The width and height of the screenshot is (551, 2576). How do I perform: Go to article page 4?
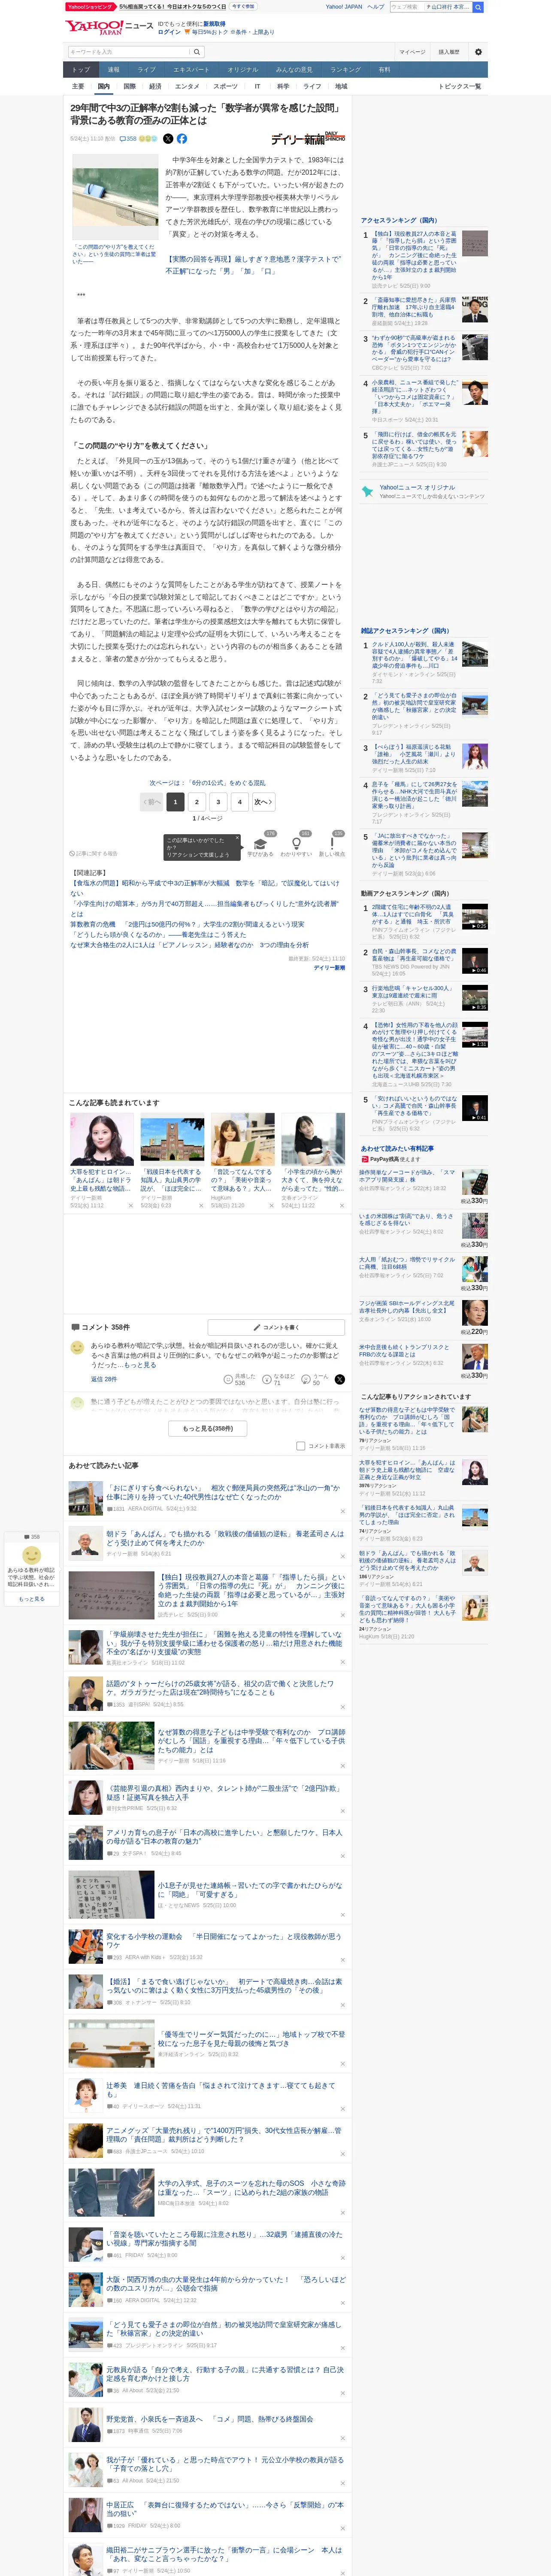[240, 802]
